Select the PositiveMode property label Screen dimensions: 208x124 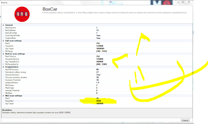[x=10, y=38]
